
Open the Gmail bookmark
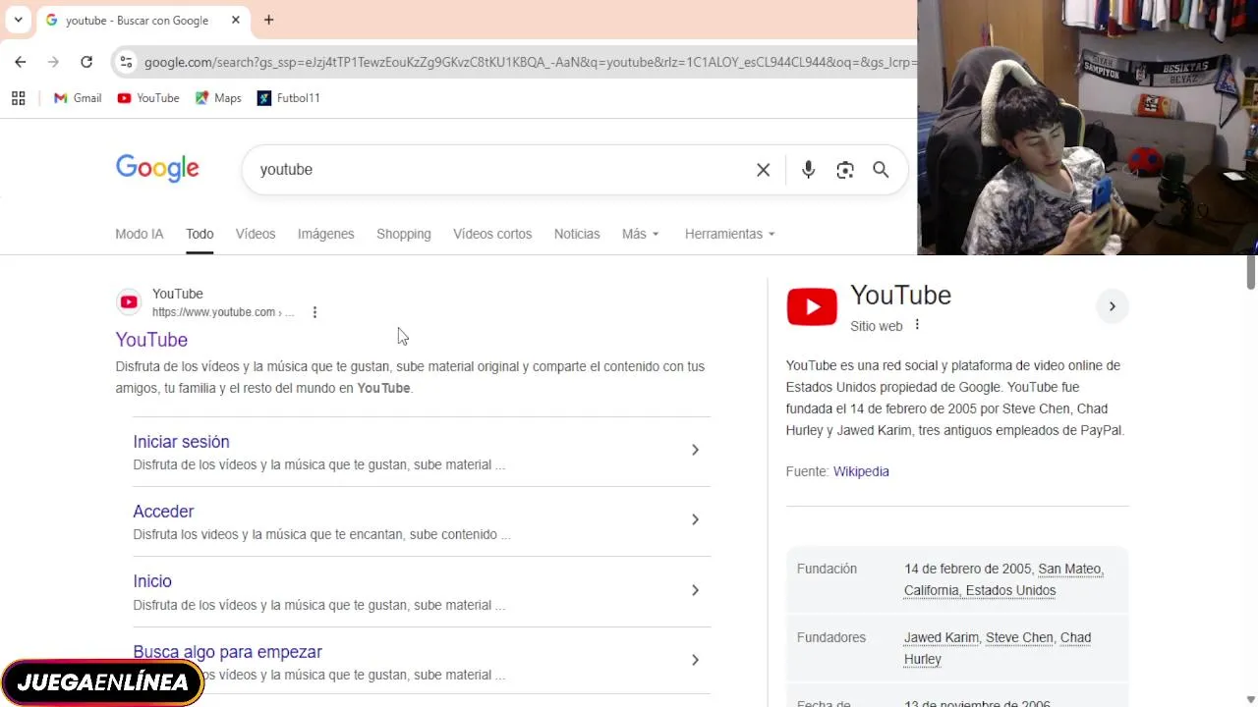[78, 98]
